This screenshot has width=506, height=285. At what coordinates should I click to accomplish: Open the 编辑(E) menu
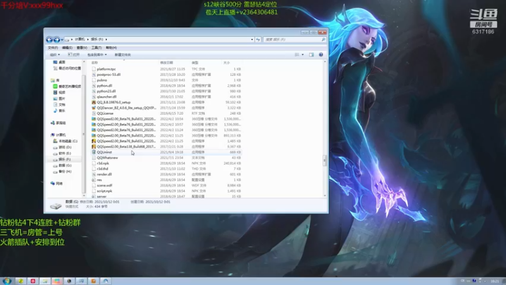point(67,48)
